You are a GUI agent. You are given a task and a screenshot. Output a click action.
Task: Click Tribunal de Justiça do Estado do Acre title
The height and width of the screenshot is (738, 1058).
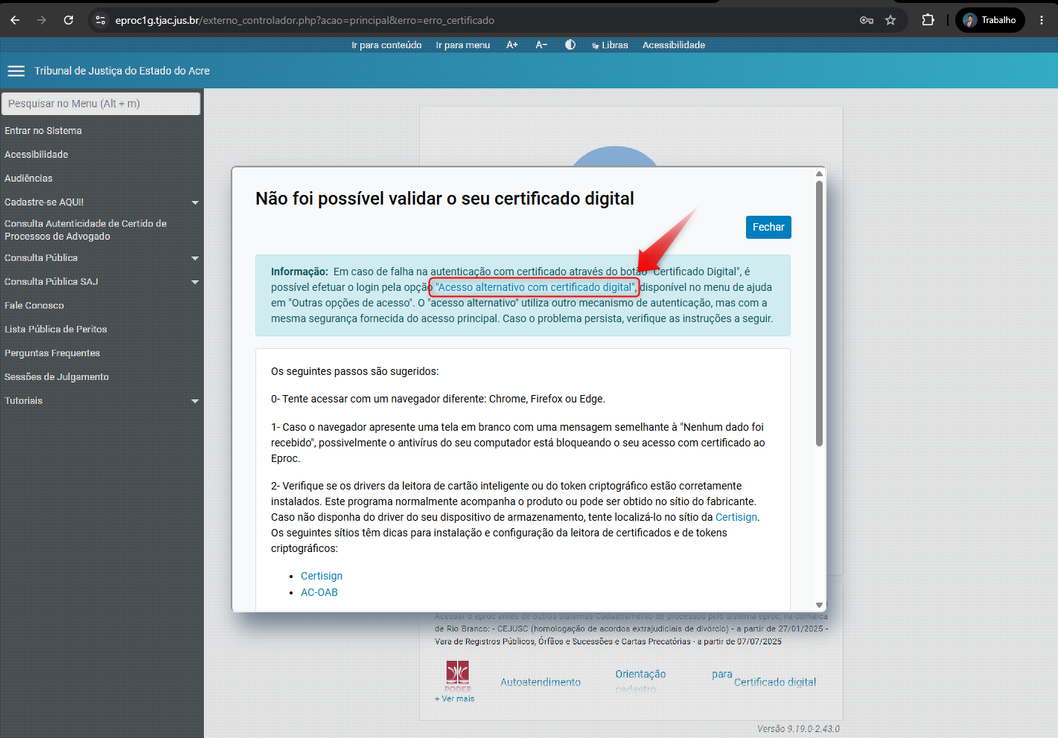coord(122,71)
